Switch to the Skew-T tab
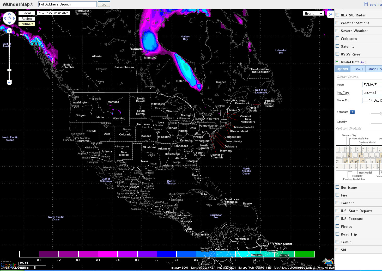Image resolution: width=382 pixels, height=271 pixels. 358,69
